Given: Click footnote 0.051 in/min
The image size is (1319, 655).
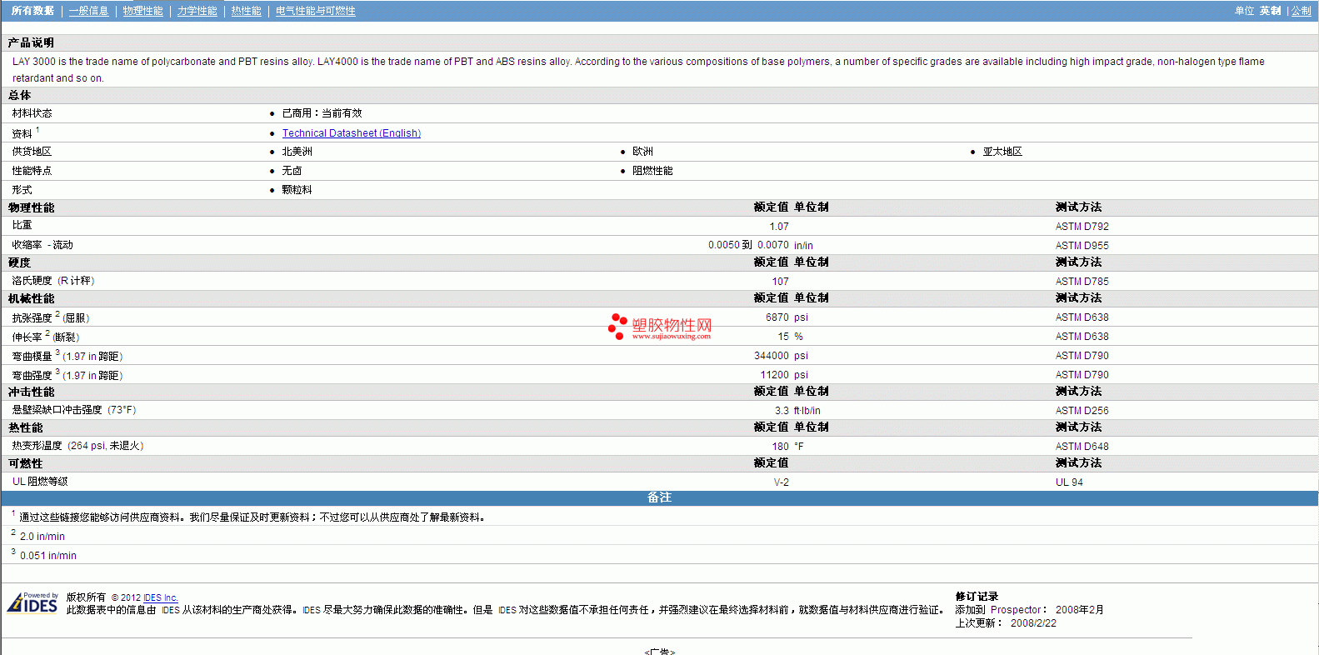Looking at the screenshot, I should [48, 556].
